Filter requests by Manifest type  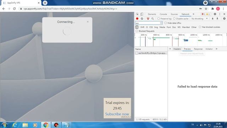(x=186, y=27)
